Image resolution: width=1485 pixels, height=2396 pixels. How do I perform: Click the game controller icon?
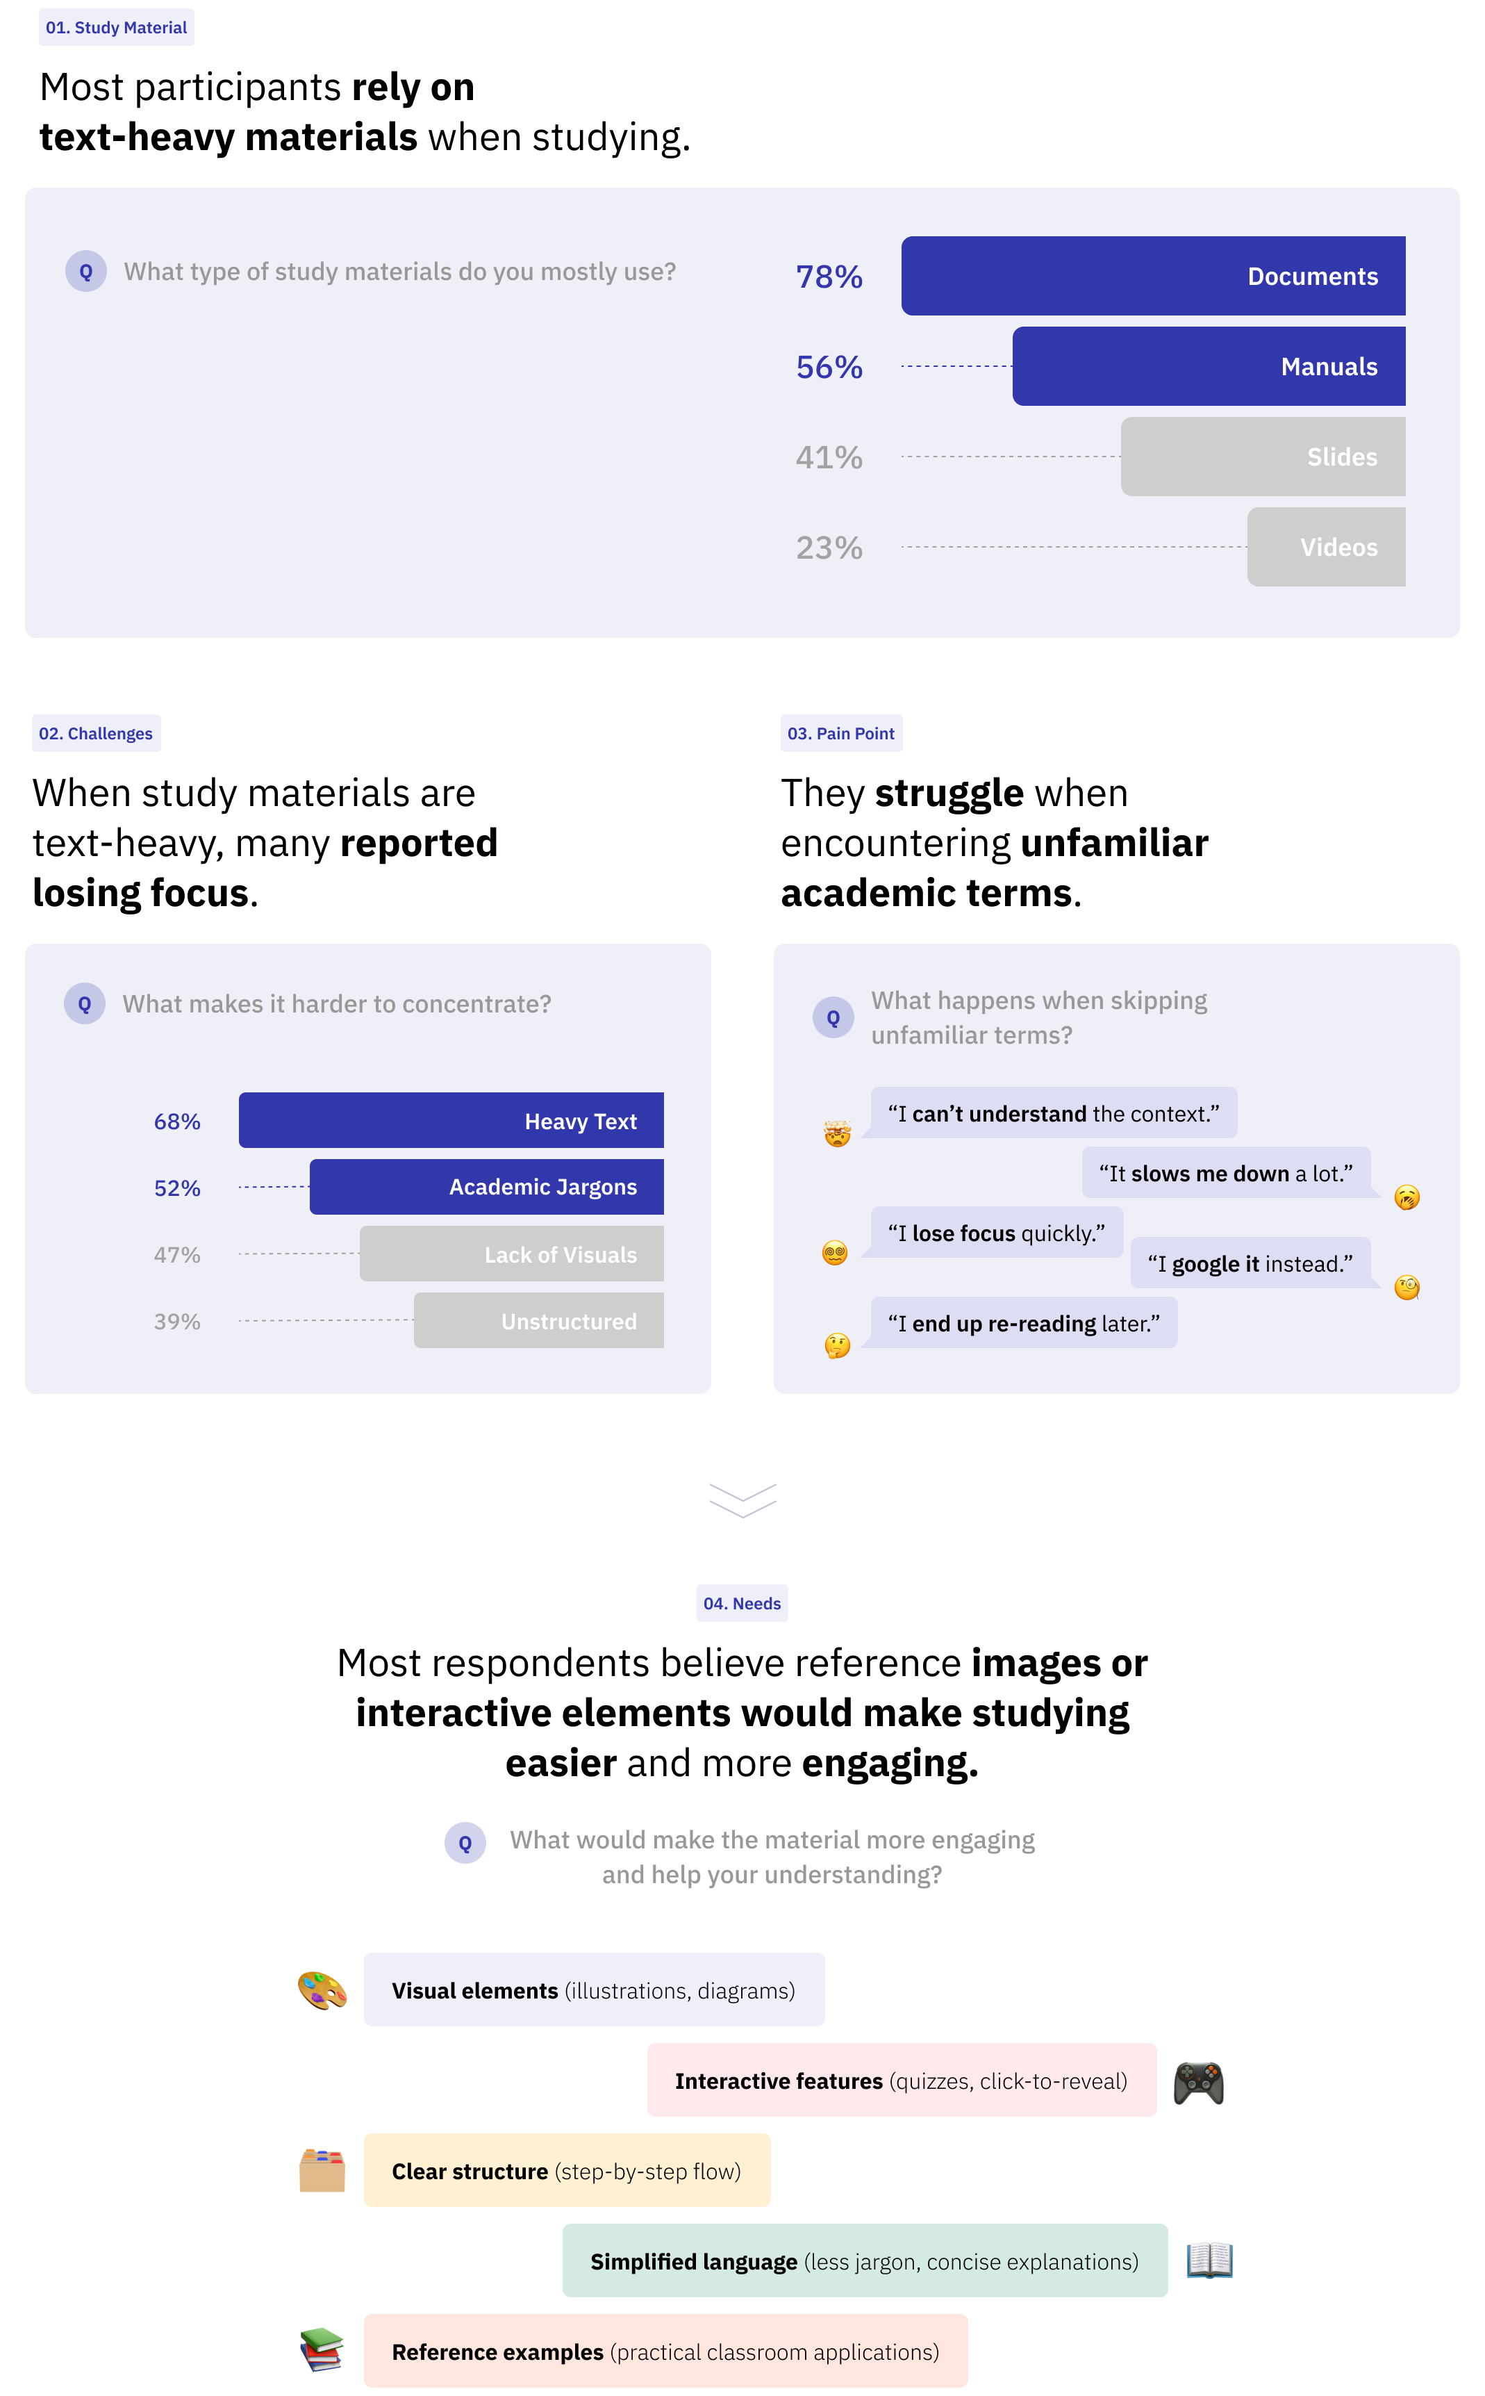1198,2082
